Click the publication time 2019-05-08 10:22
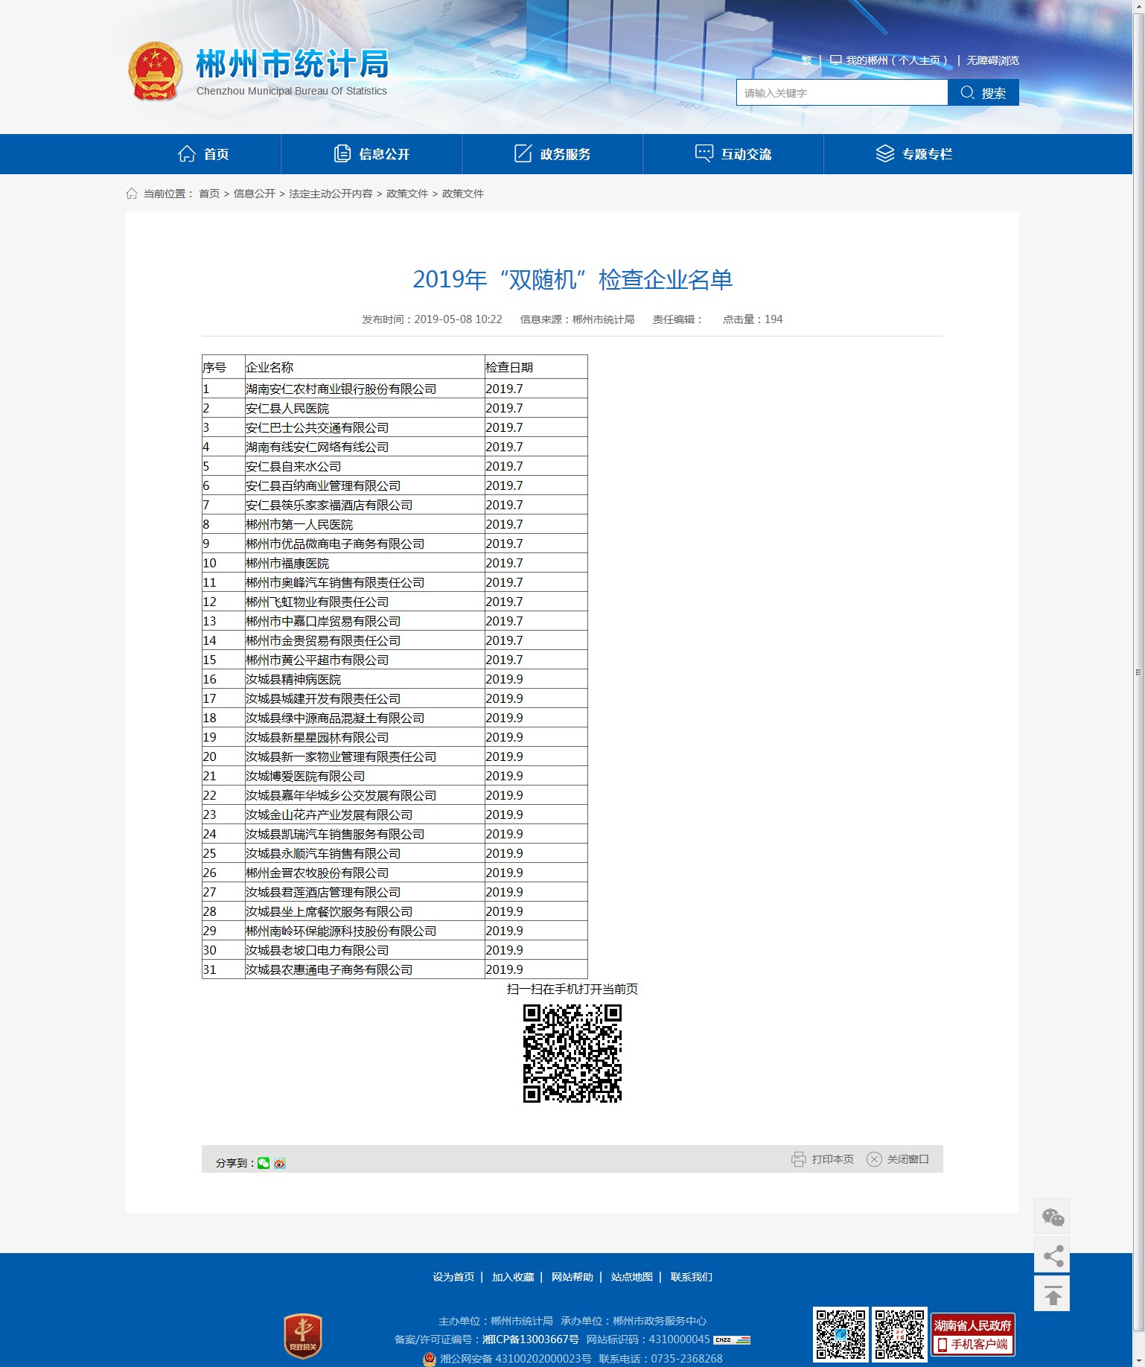1145x1367 pixels. pos(458,319)
